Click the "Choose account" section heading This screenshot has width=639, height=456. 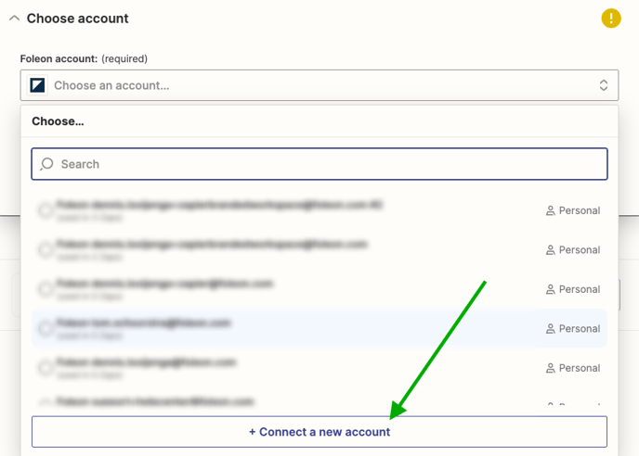tap(78, 19)
